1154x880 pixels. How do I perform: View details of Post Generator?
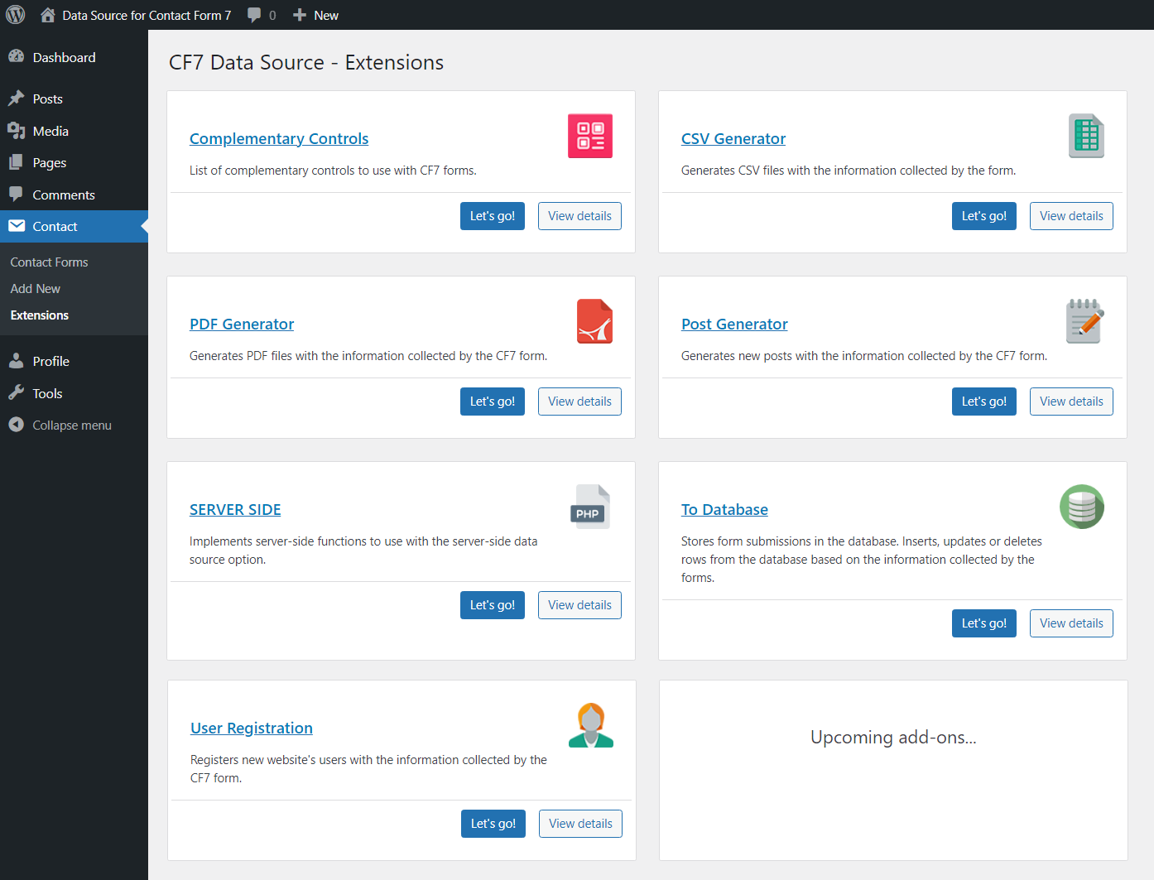tap(1071, 402)
